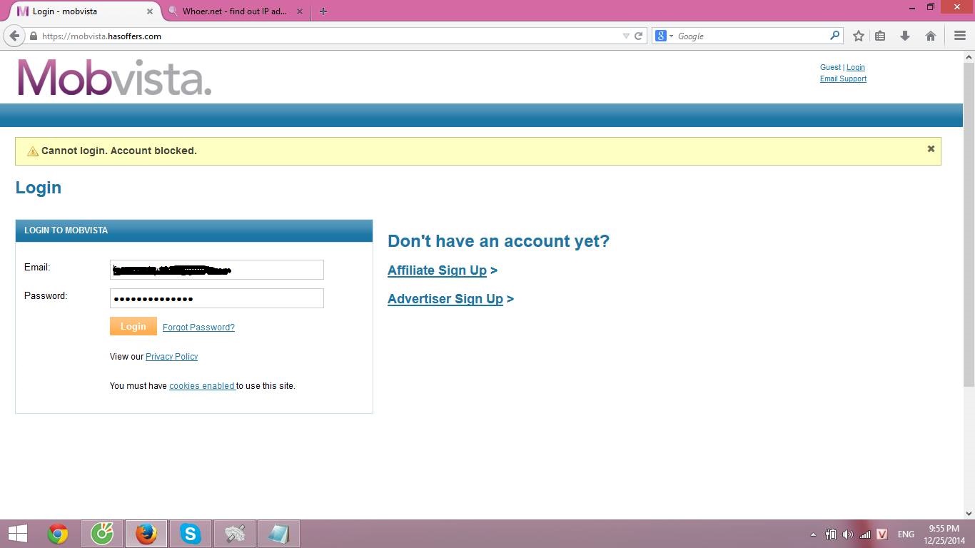The width and height of the screenshot is (975, 548).
Task: Click the 'LOGIN TO MOBVISTA' panel header
Action: pos(194,230)
